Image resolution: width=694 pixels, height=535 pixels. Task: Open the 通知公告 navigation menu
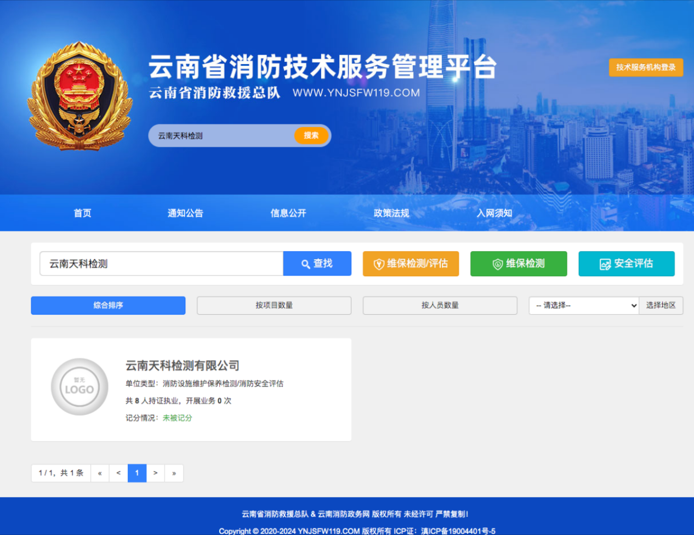click(185, 213)
